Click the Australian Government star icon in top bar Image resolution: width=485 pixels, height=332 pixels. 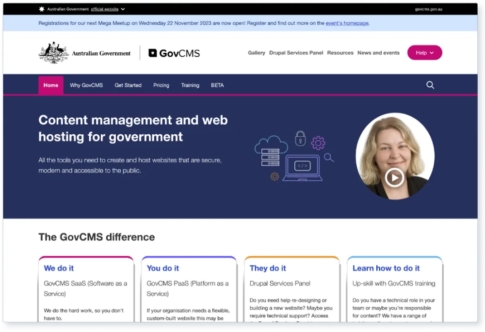click(42, 9)
